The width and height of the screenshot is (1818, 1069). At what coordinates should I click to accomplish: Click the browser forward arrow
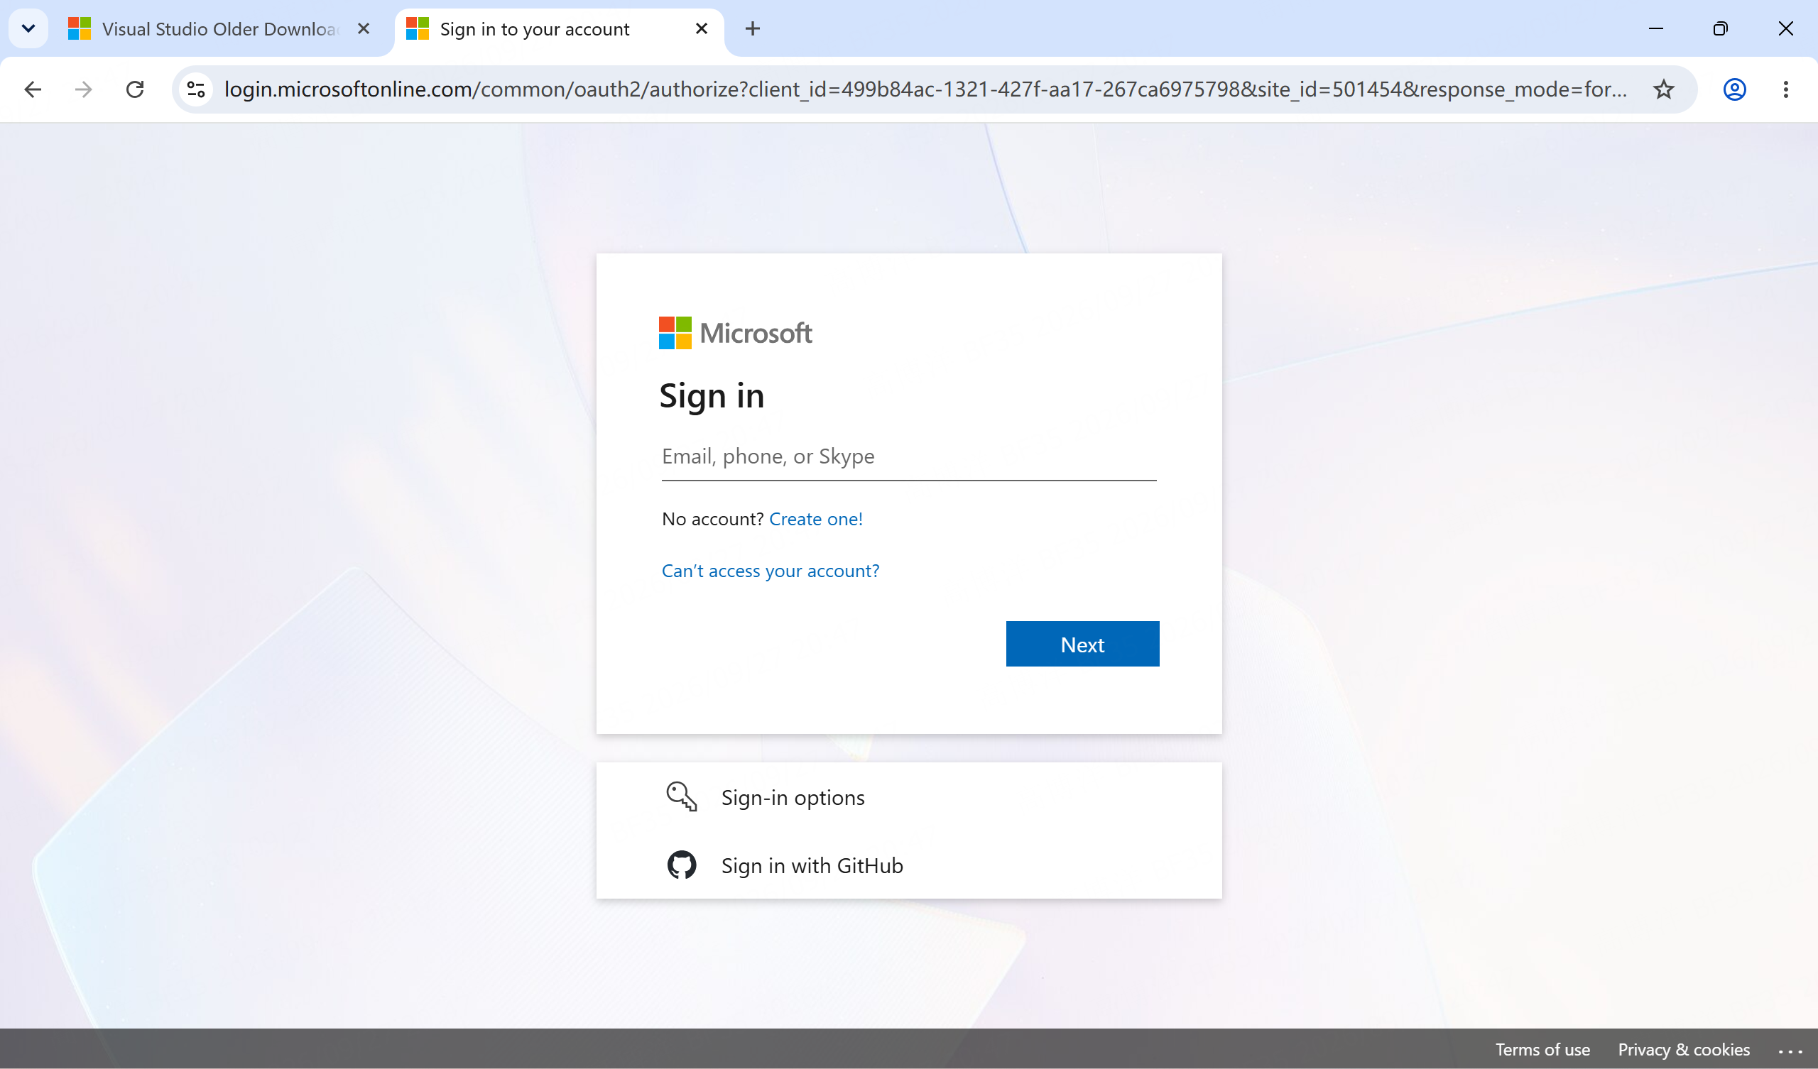point(84,89)
